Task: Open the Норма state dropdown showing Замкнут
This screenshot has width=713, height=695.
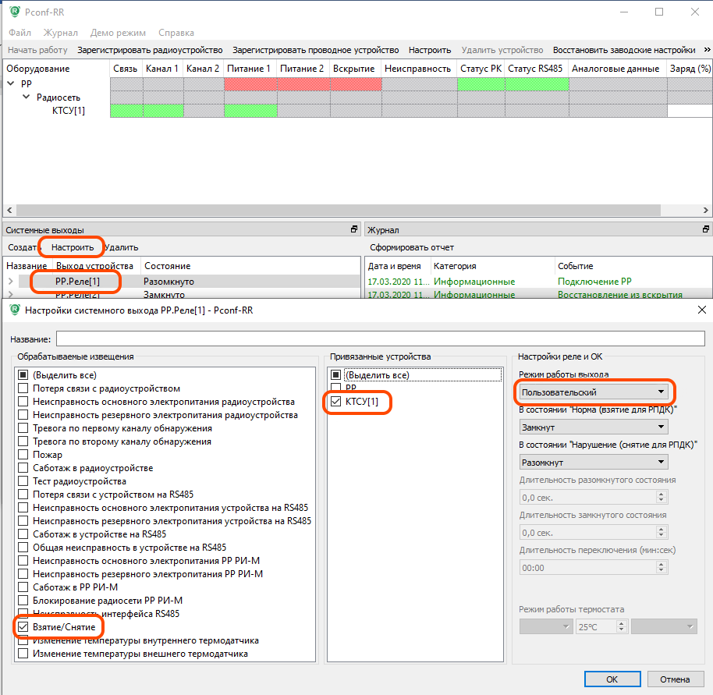Action: point(594,427)
